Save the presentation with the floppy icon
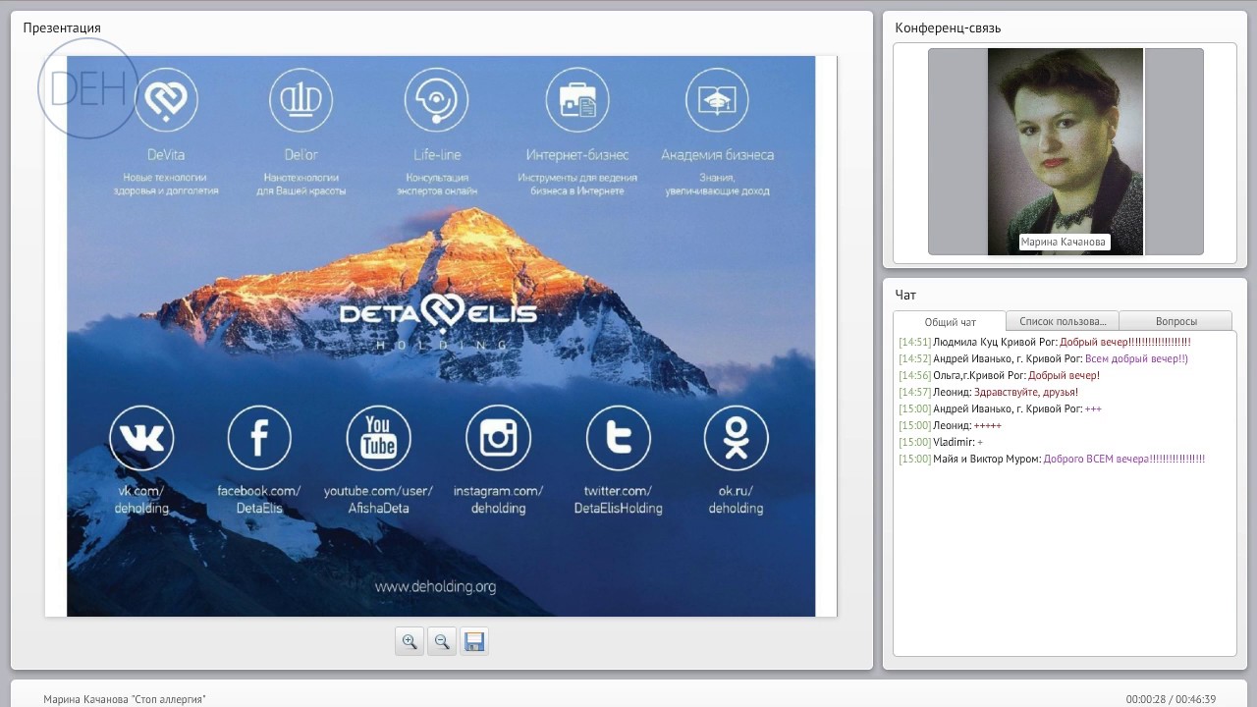Image resolution: width=1257 pixels, height=707 pixels. tap(474, 641)
